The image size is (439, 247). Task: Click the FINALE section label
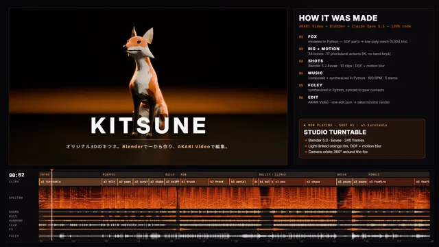click(x=374, y=174)
